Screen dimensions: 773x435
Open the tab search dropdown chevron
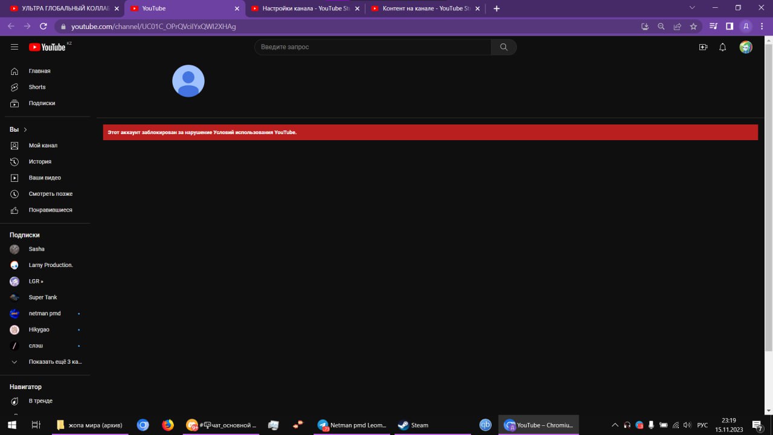(x=692, y=8)
